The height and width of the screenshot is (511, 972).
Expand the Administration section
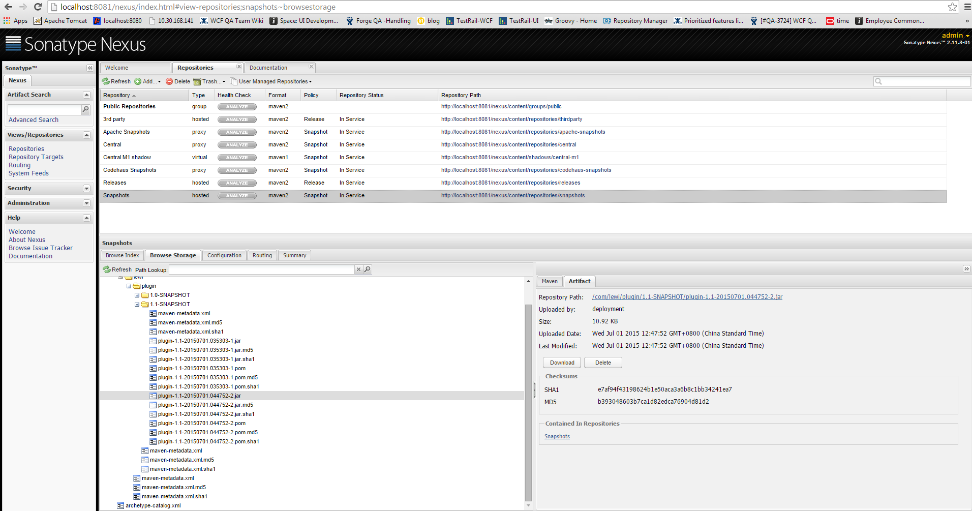coord(86,203)
